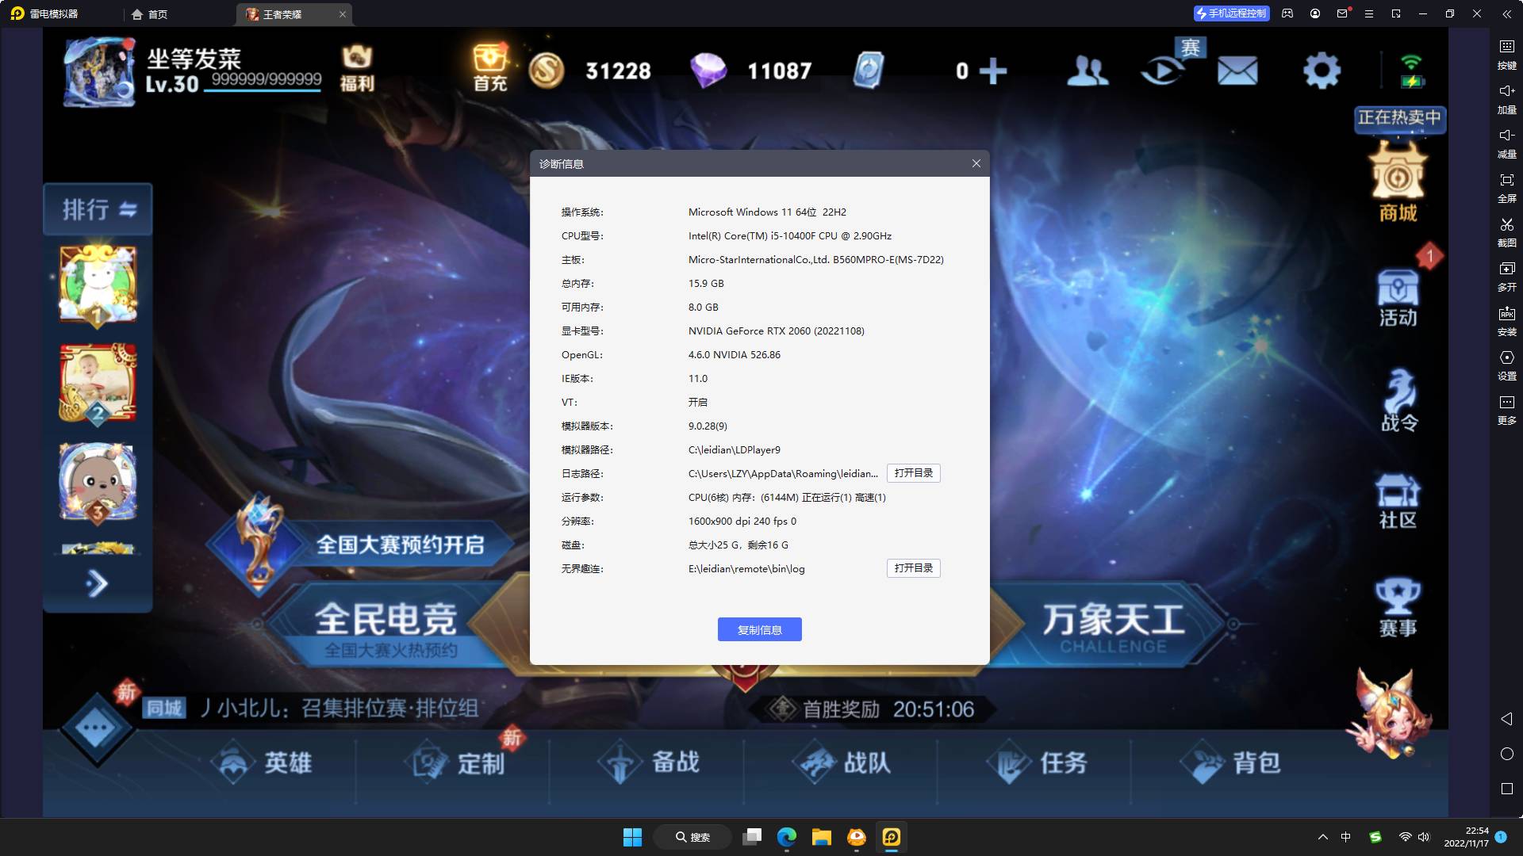Open Microsoft Edge from the taskbar
The image size is (1523, 856).
click(x=786, y=837)
